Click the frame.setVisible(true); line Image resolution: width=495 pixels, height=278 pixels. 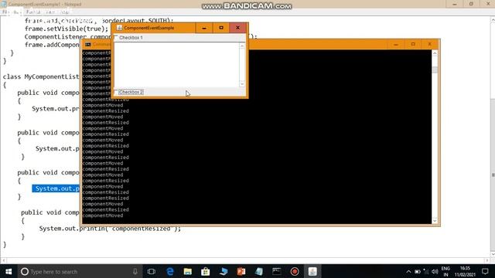coord(67,29)
